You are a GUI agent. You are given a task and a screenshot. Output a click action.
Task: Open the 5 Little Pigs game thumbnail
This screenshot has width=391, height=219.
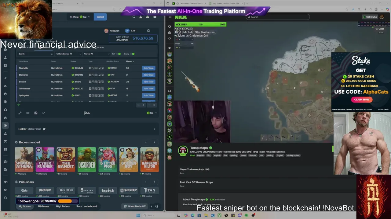(108, 160)
